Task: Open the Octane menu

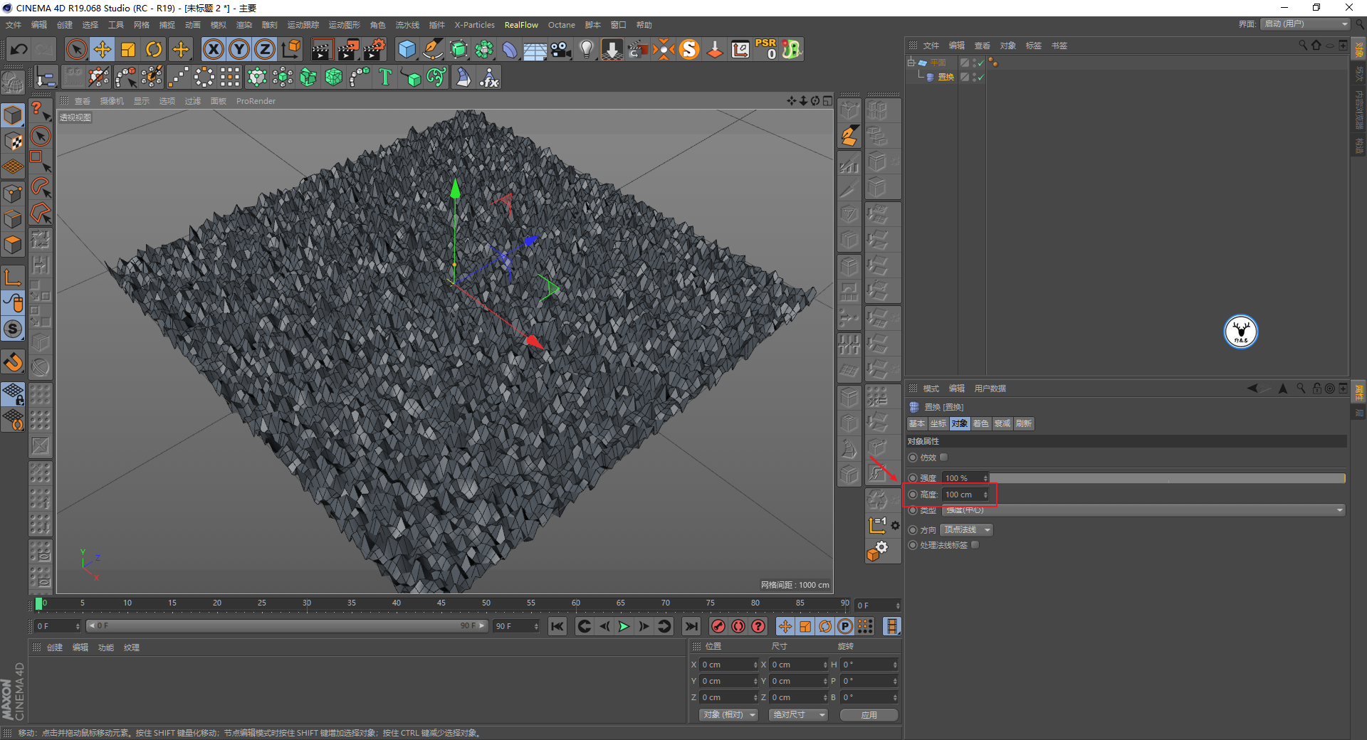Action: (x=561, y=25)
